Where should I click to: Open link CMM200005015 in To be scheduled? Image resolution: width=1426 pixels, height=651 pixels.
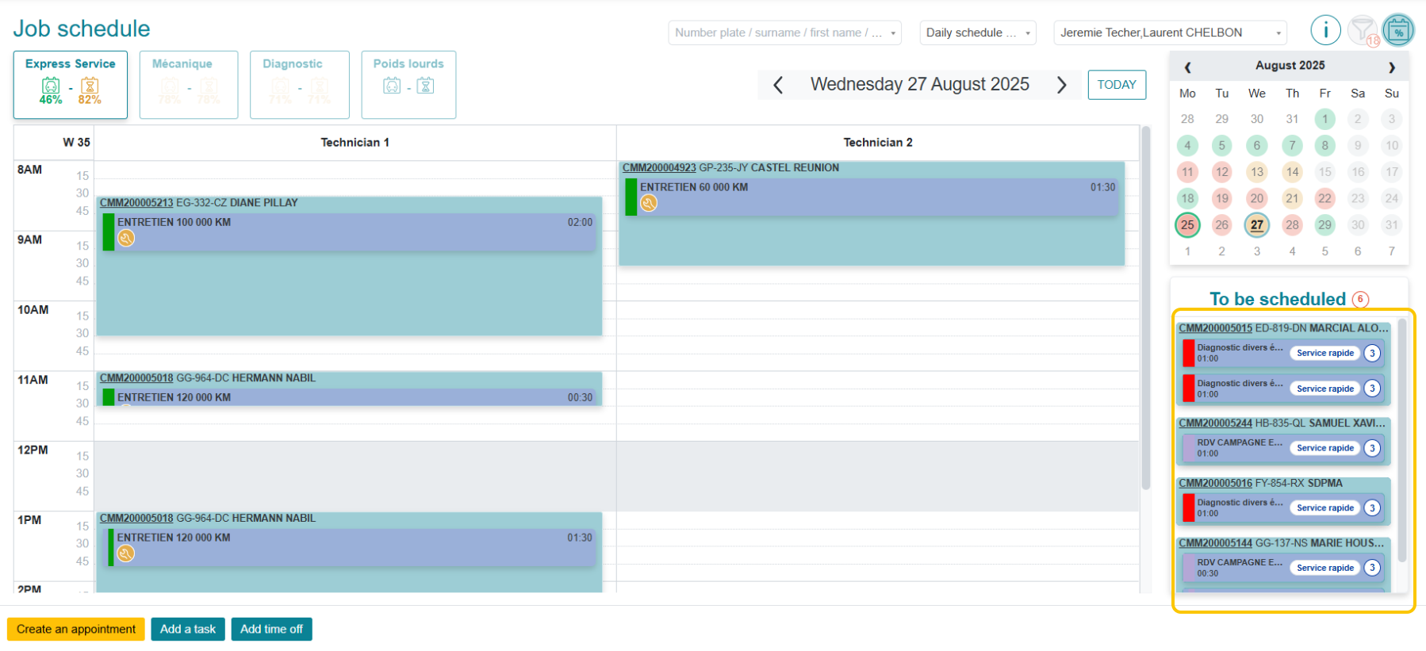(1215, 328)
